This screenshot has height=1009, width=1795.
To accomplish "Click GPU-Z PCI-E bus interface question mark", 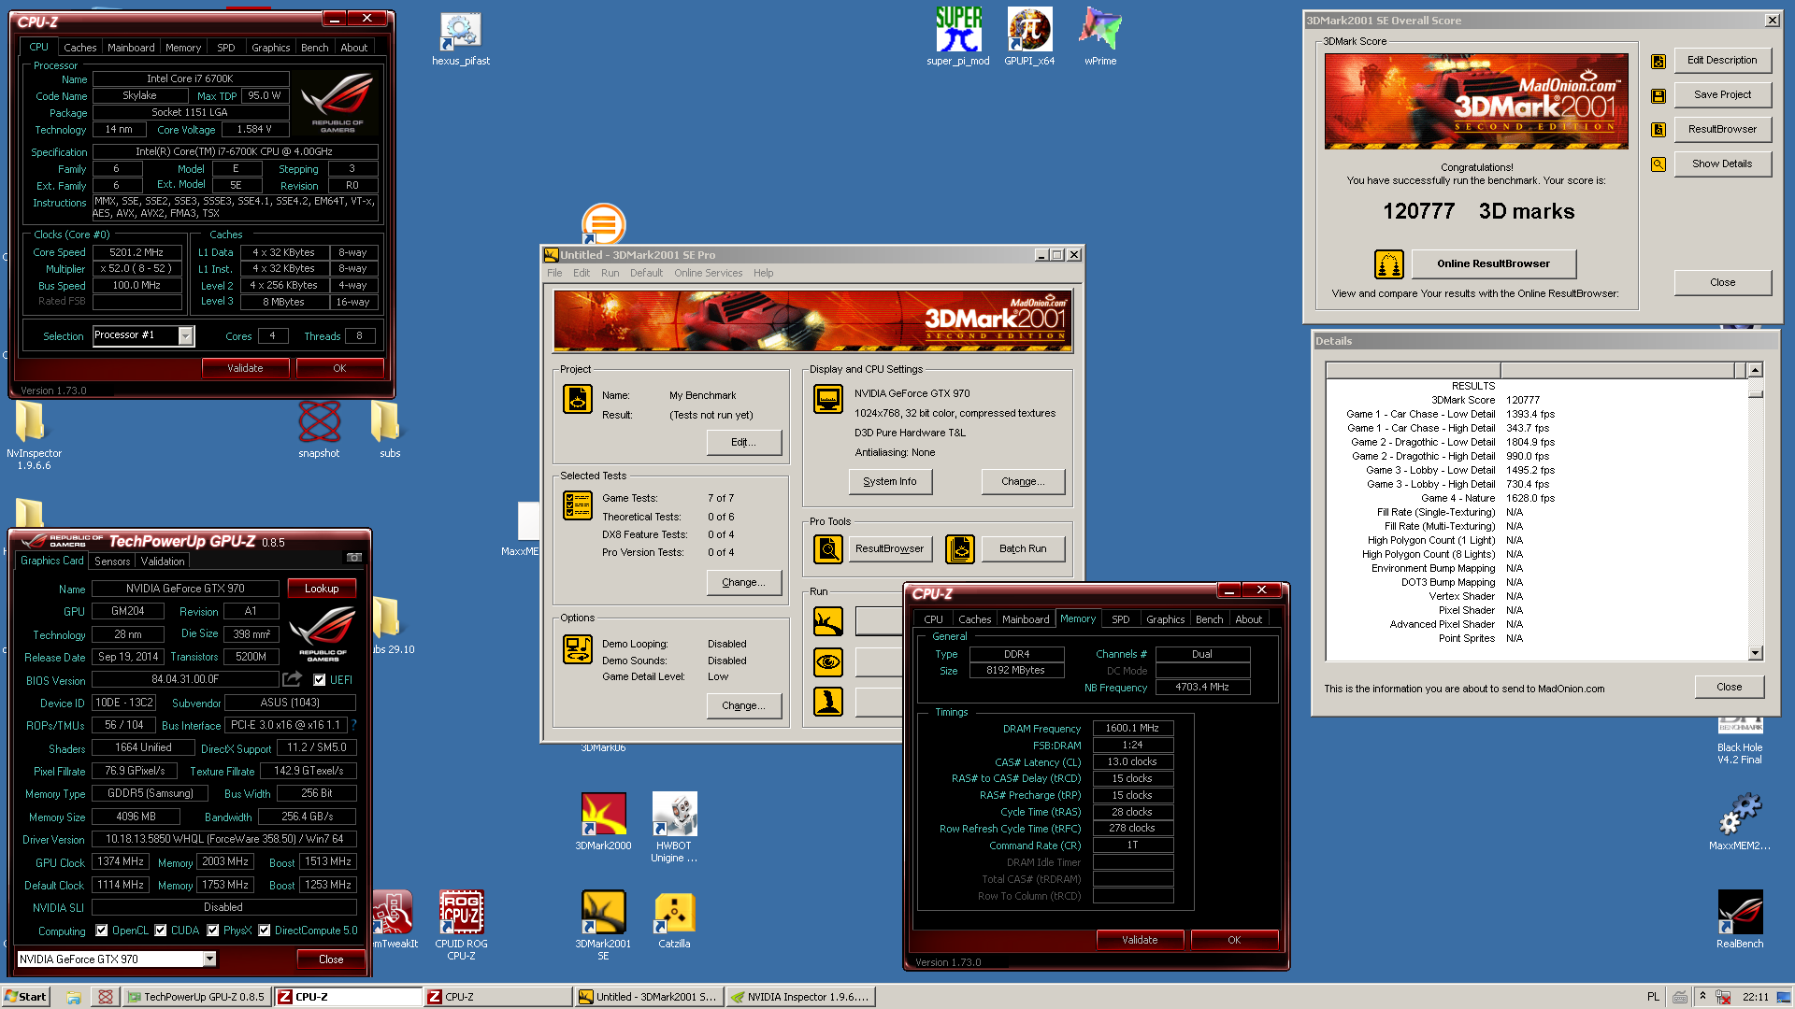I will point(353,725).
